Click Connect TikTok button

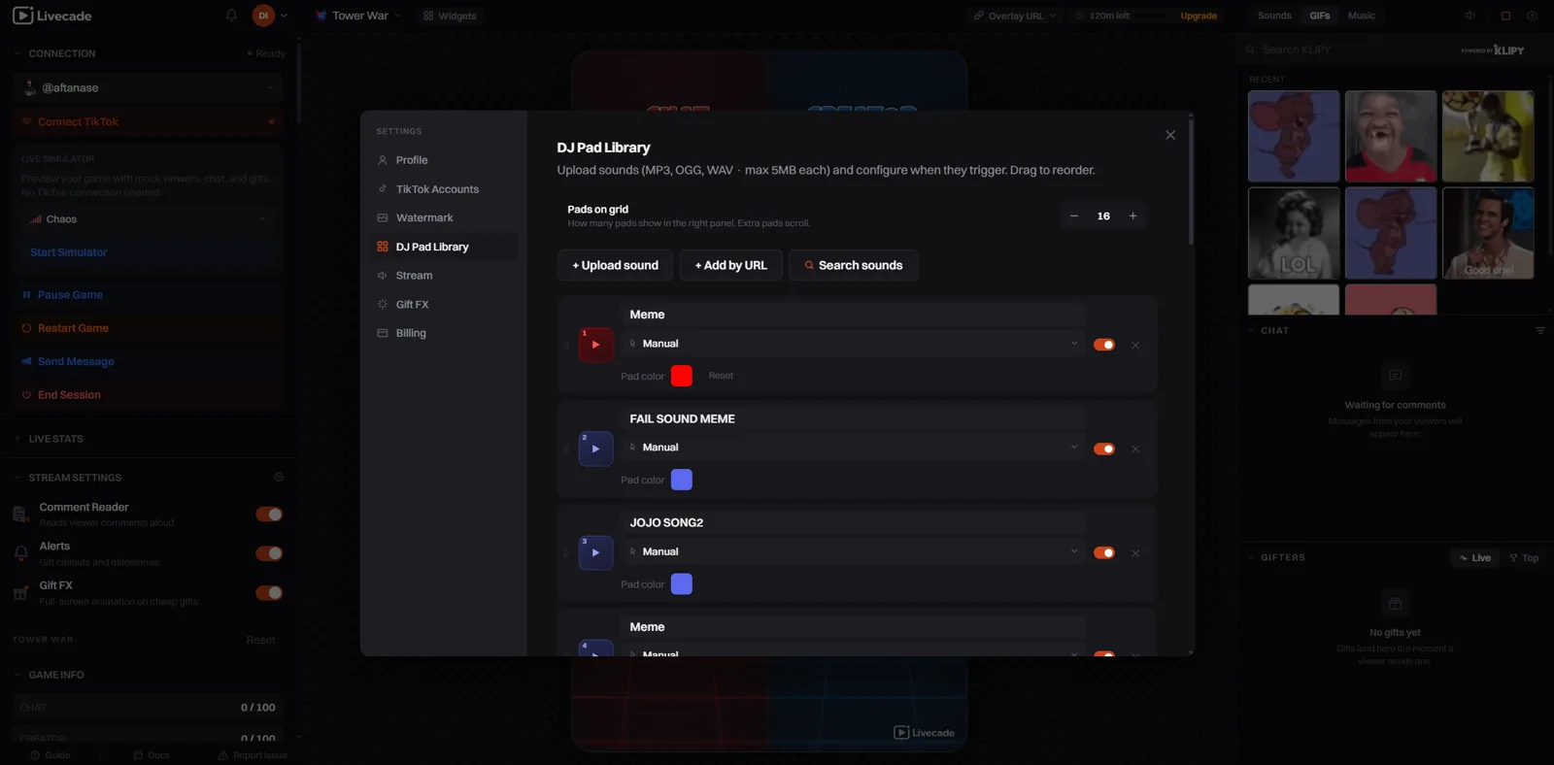(x=150, y=121)
